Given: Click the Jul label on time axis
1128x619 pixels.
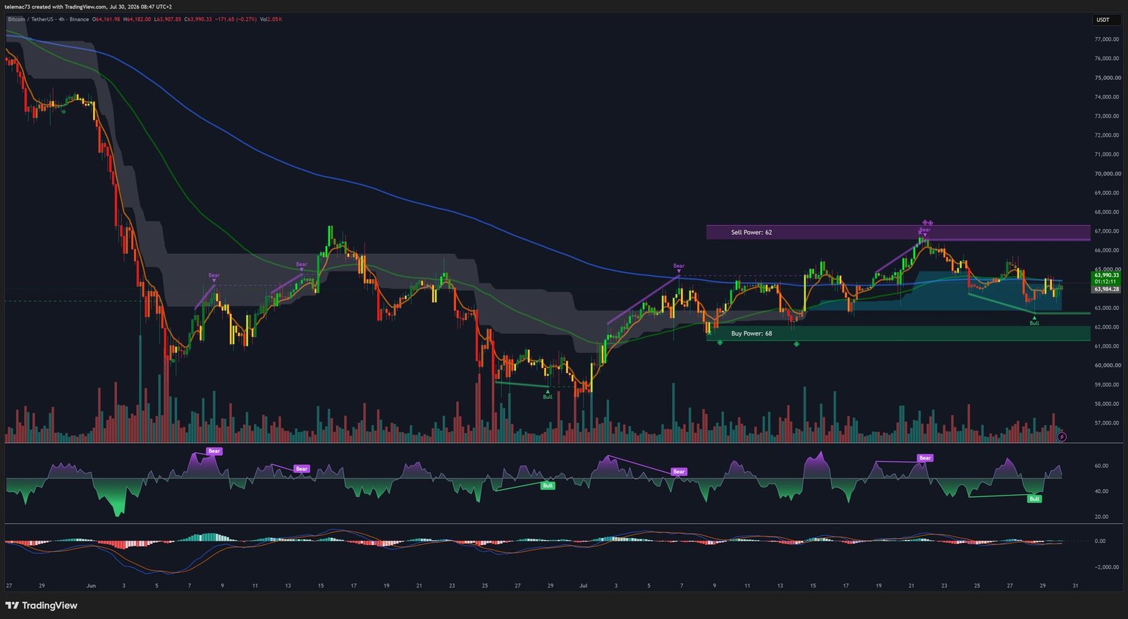Looking at the screenshot, I should point(583,586).
